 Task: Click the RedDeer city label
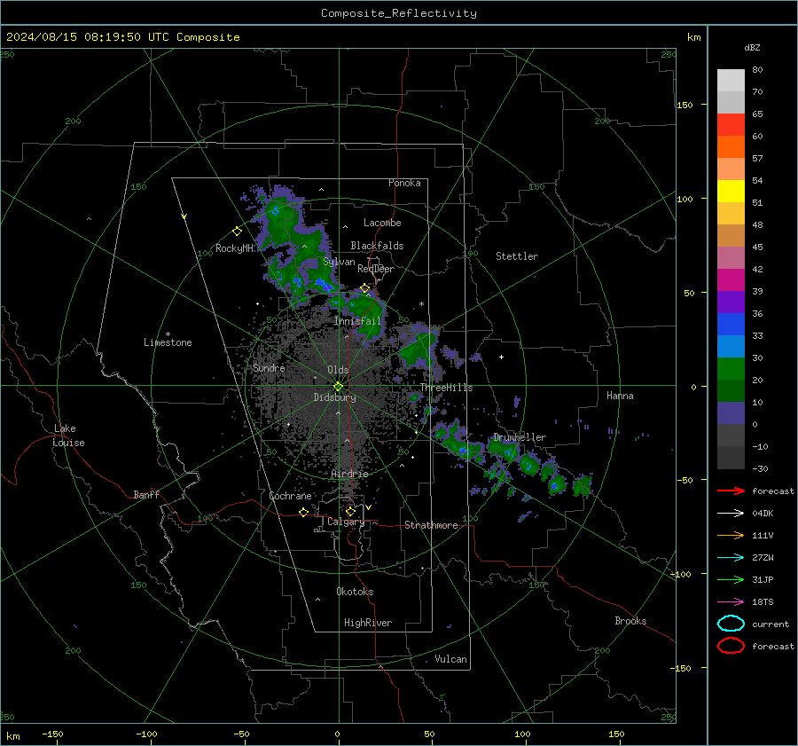[x=376, y=269]
